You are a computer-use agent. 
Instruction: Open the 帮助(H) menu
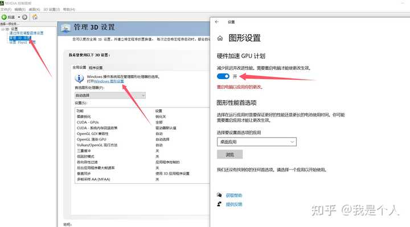69,10
